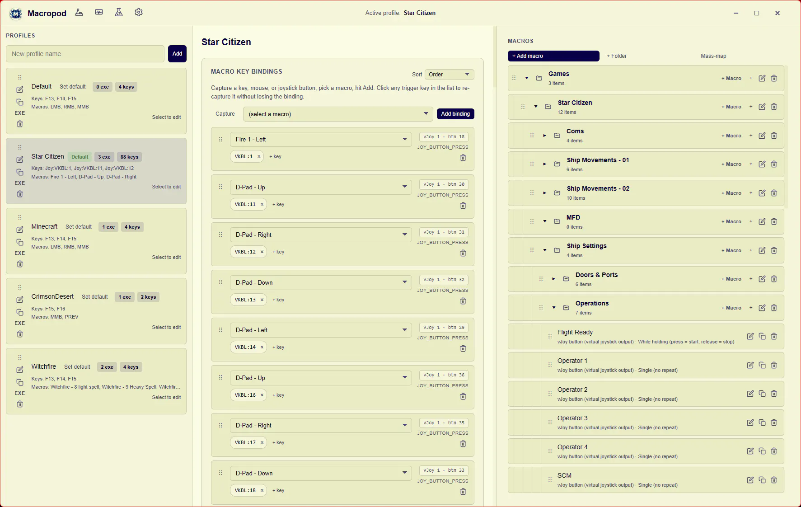Viewport: 801px width, 507px height.
Task: Click vJoy 1 btn 18 trigger key
Action: tap(444, 137)
